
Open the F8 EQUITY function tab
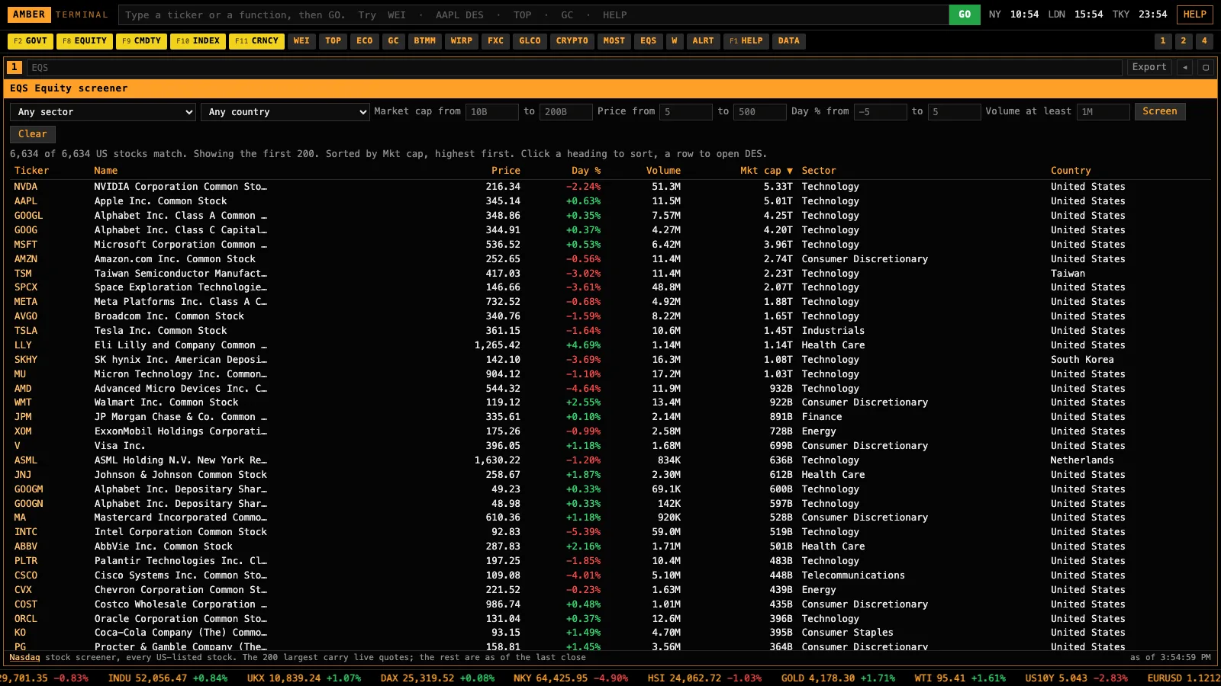click(x=85, y=41)
